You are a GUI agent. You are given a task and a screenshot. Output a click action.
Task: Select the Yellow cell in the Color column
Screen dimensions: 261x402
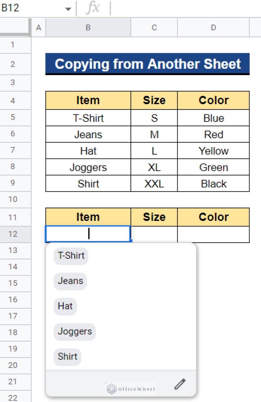pos(213,151)
